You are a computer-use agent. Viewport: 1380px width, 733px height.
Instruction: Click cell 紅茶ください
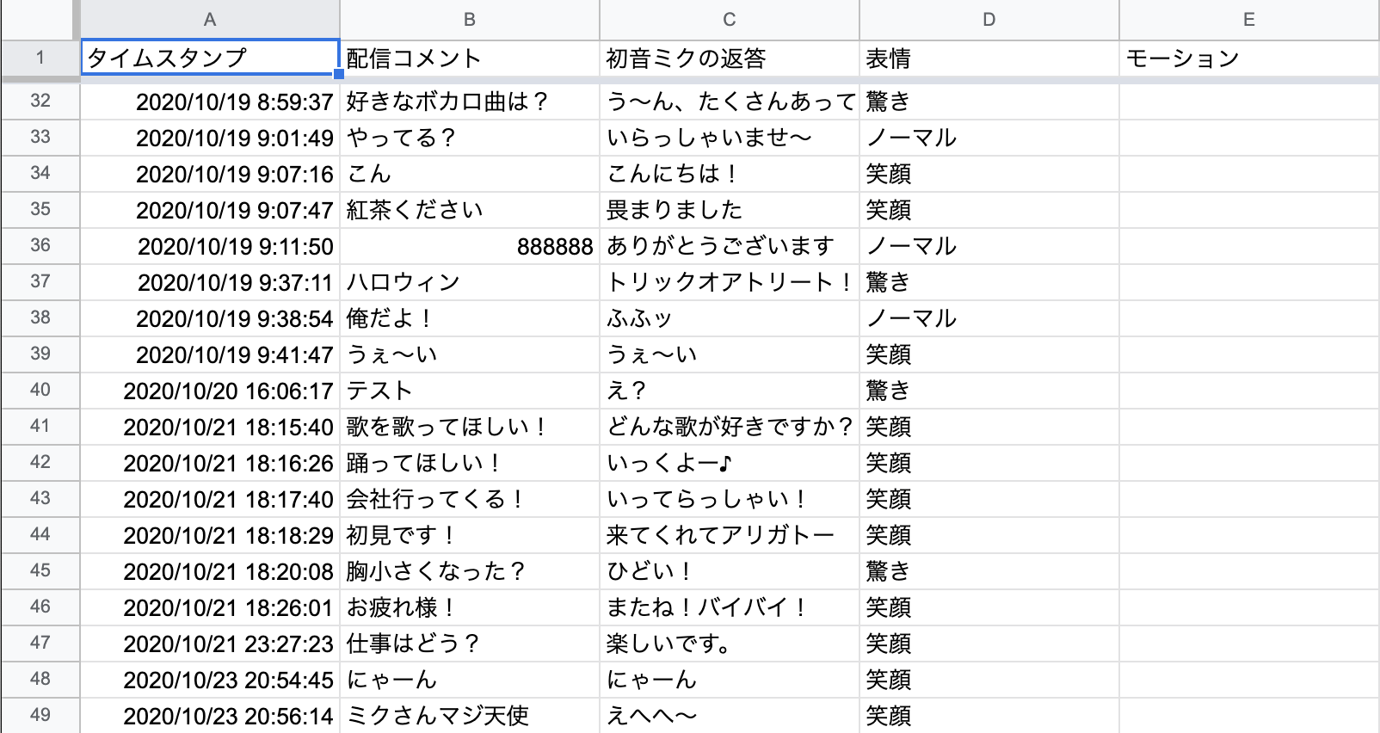pos(470,210)
